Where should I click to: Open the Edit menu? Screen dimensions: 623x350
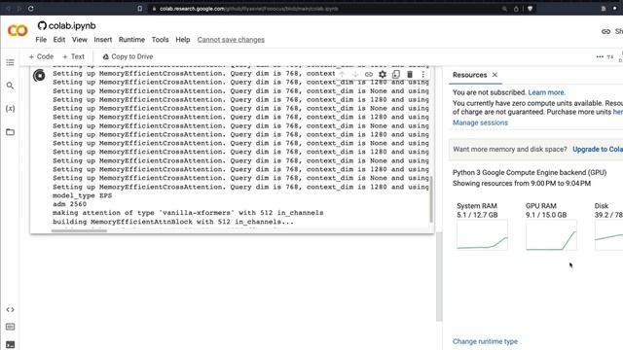click(x=59, y=40)
